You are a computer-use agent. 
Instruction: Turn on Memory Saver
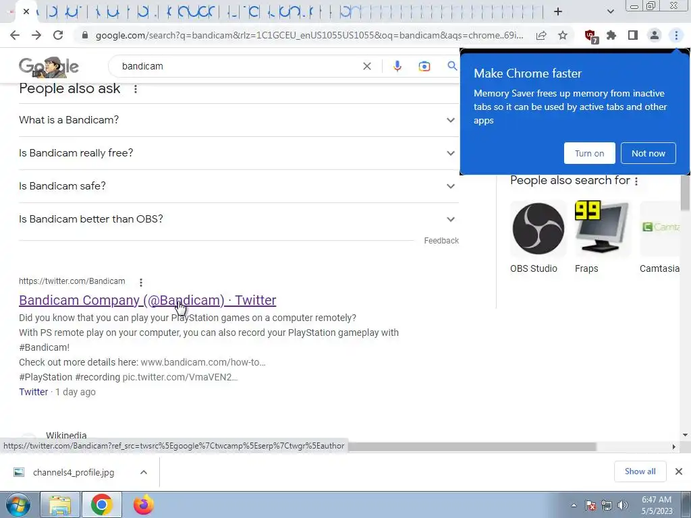[589, 153]
